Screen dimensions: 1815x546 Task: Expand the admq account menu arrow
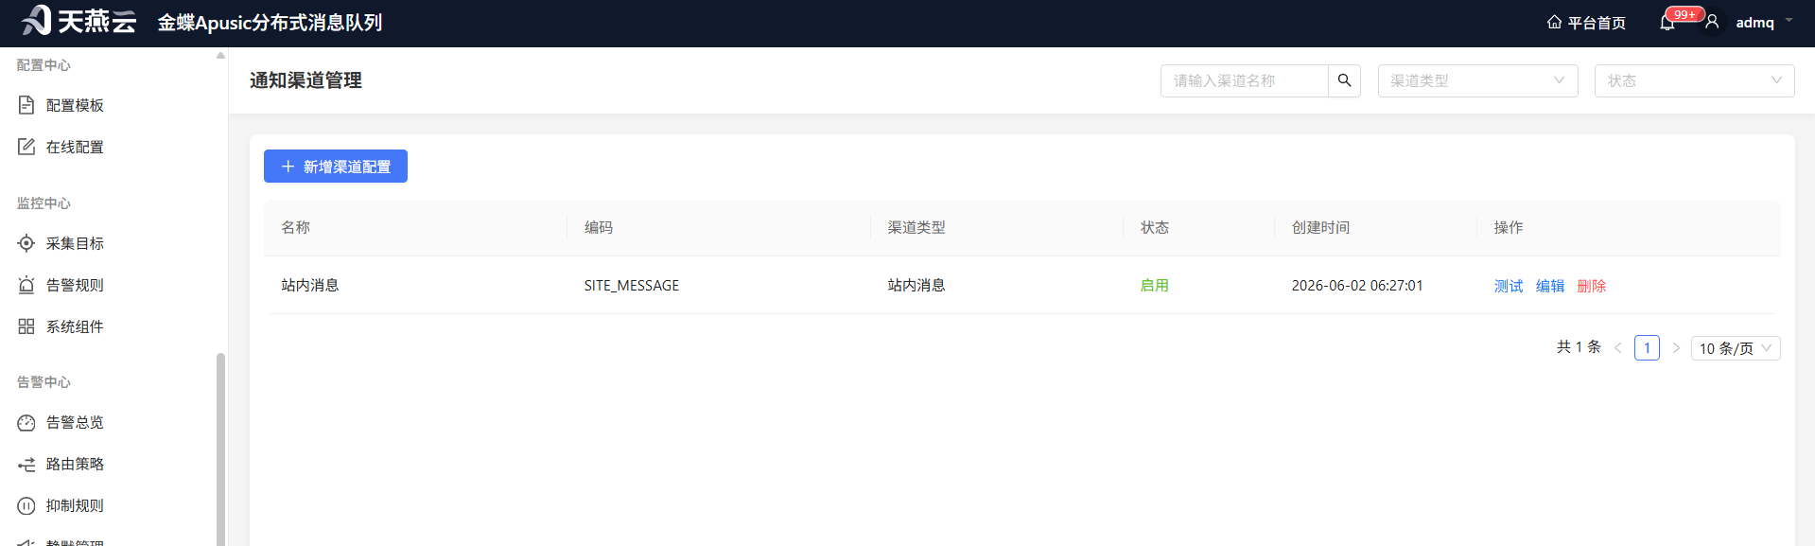1789,21
